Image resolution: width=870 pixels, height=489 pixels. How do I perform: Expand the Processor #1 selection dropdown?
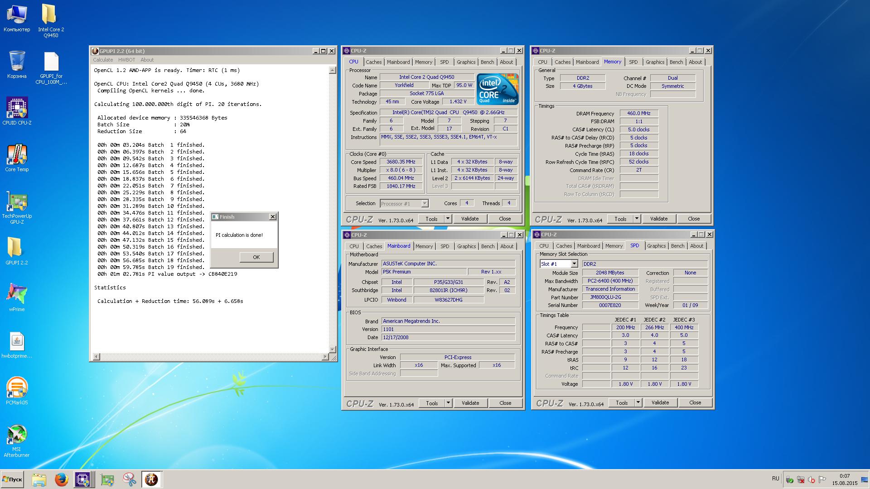coord(425,204)
